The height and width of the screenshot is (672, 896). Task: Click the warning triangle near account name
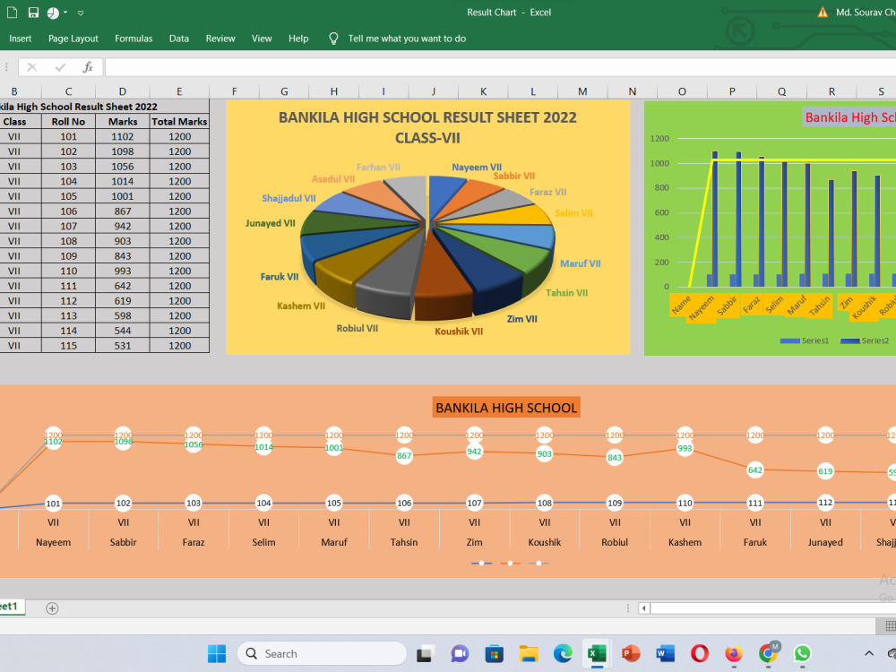coord(823,12)
